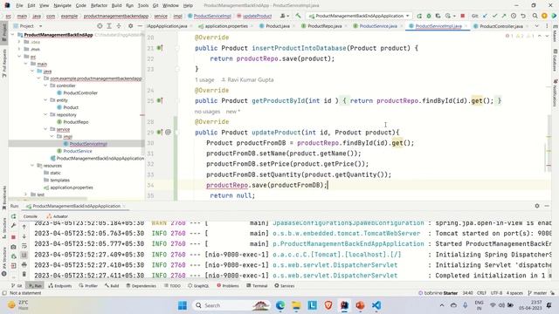This screenshot has height=314, width=559.
Task: Click the updateProduct breadcrumb
Action: coord(254,16)
